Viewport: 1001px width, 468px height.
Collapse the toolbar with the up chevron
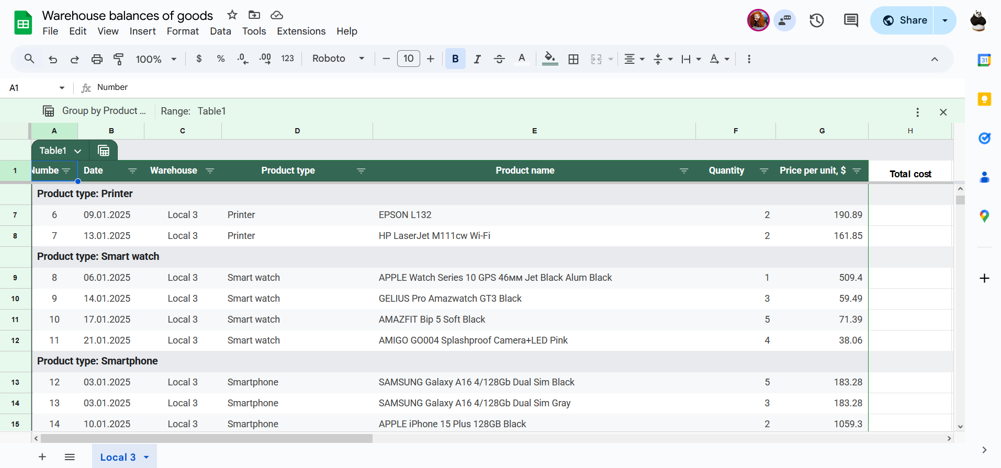pyautogui.click(x=935, y=59)
